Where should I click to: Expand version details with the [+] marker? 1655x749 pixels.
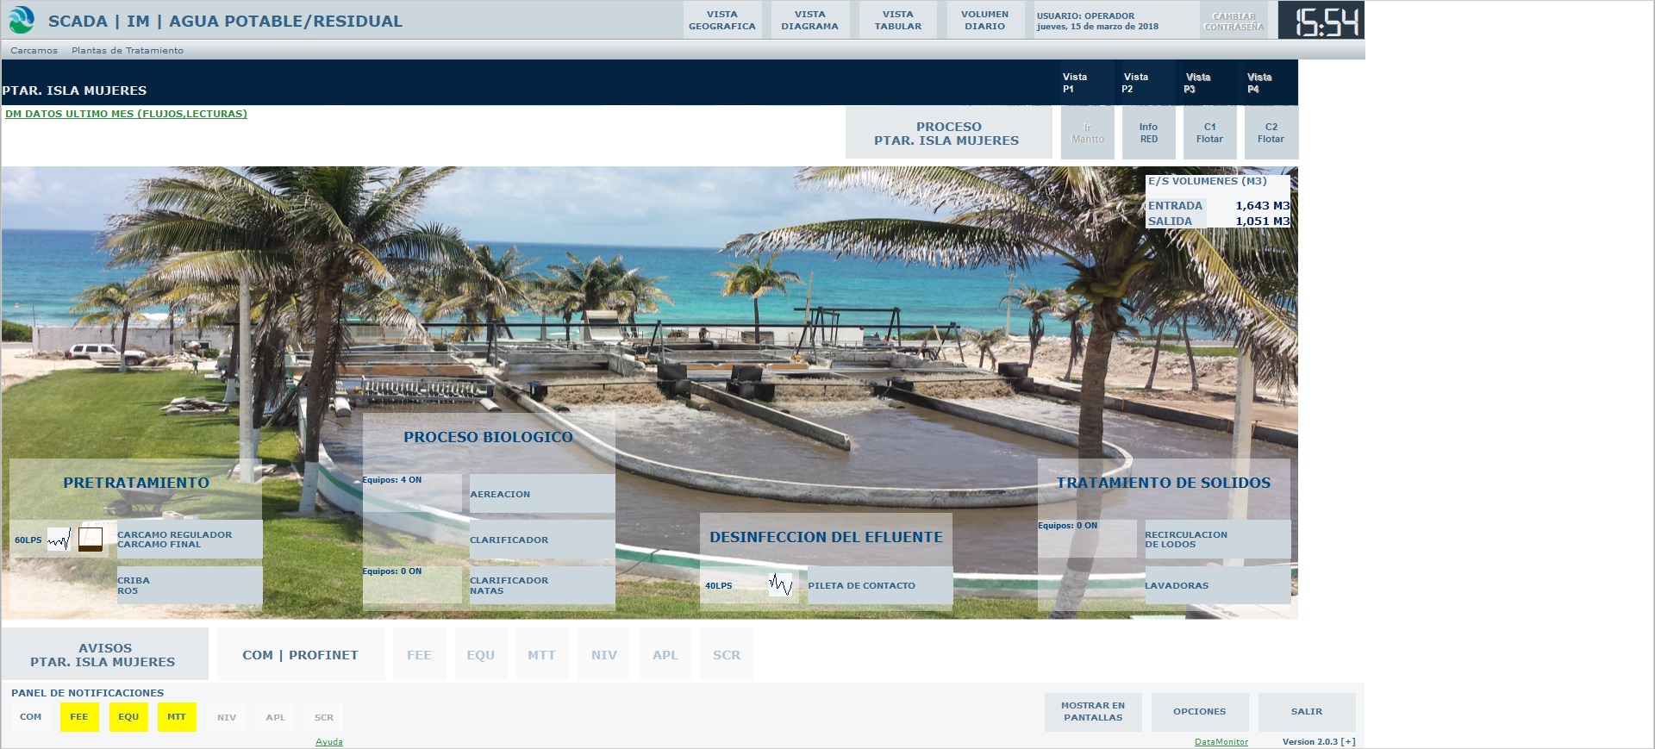point(1348,742)
